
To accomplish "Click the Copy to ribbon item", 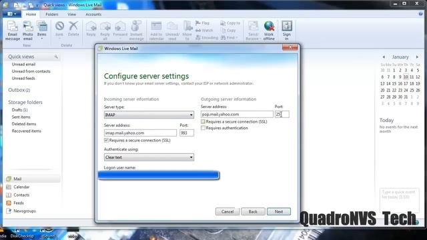I will tap(230, 23).
